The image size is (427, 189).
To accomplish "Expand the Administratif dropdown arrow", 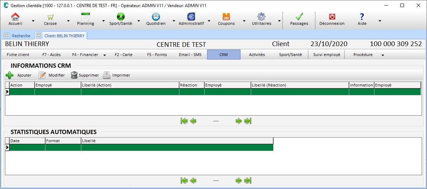I will pyautogui.click(x=209, y=21).
